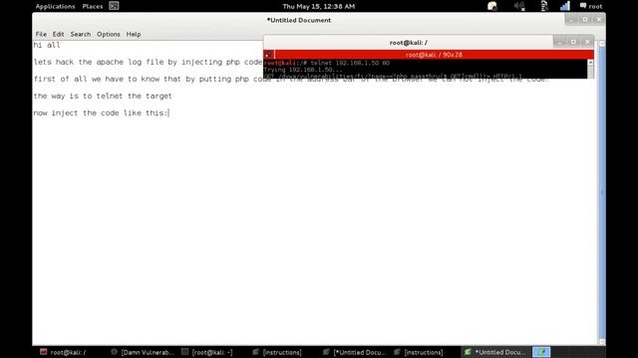Click active *Untitled Docu... taskbar item
Screen dimensions: 638x358
pyautogui.click(x=495, y=352)
